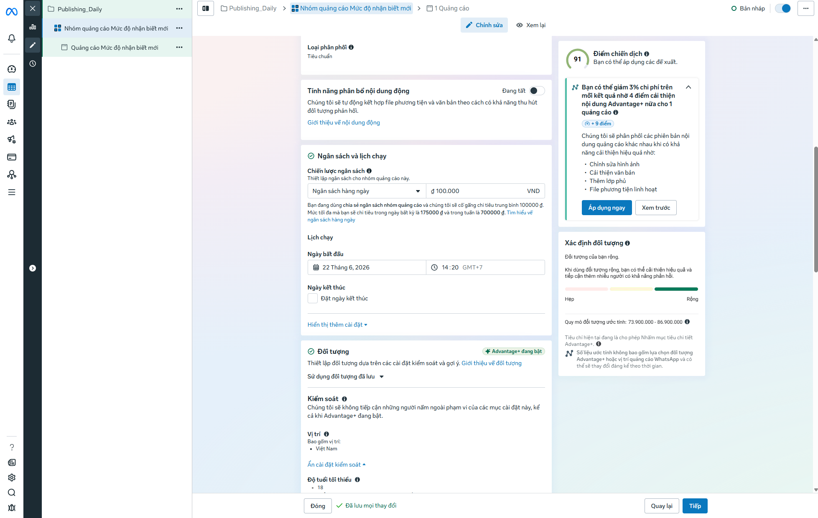The width and height of the screenshot is (818, 518).
Task: Click campaign score 91 circle
Action: 577,59
